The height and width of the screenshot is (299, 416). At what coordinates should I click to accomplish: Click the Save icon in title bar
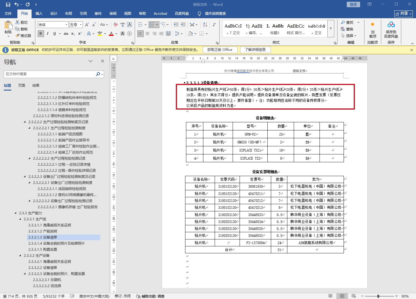(8, 4)
